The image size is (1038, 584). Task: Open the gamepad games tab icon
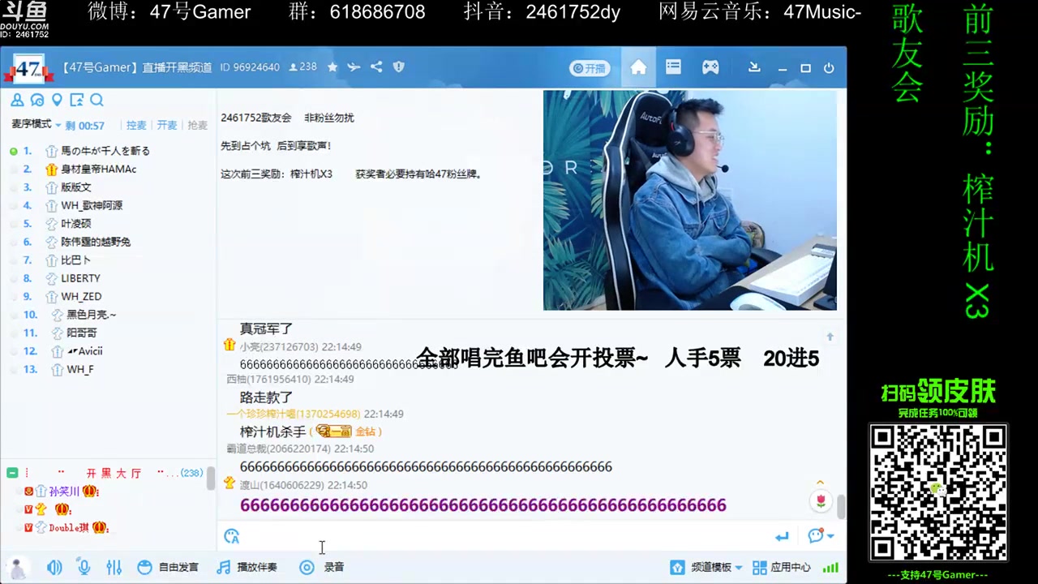click(x=710, y=67)
